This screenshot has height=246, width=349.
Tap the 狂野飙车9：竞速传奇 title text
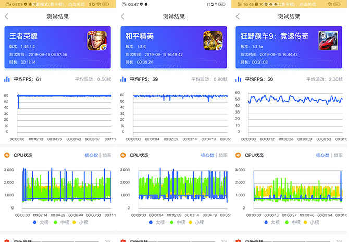275,36
